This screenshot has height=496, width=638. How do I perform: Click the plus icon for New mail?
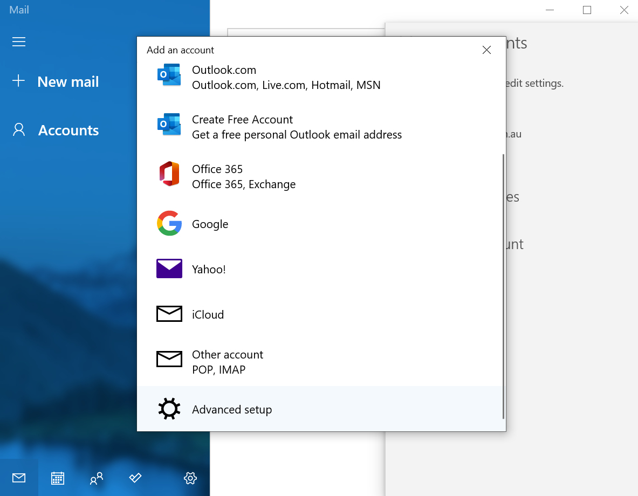coord(19,80)
